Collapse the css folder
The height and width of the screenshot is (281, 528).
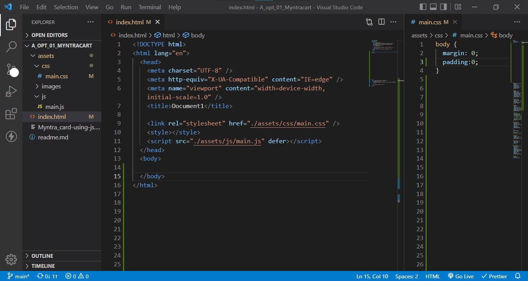(62, 66)
